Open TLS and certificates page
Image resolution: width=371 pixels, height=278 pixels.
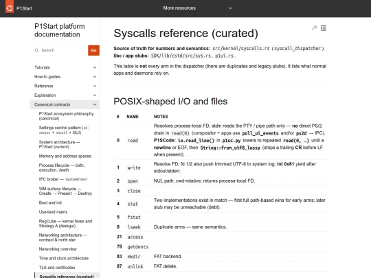57,268
